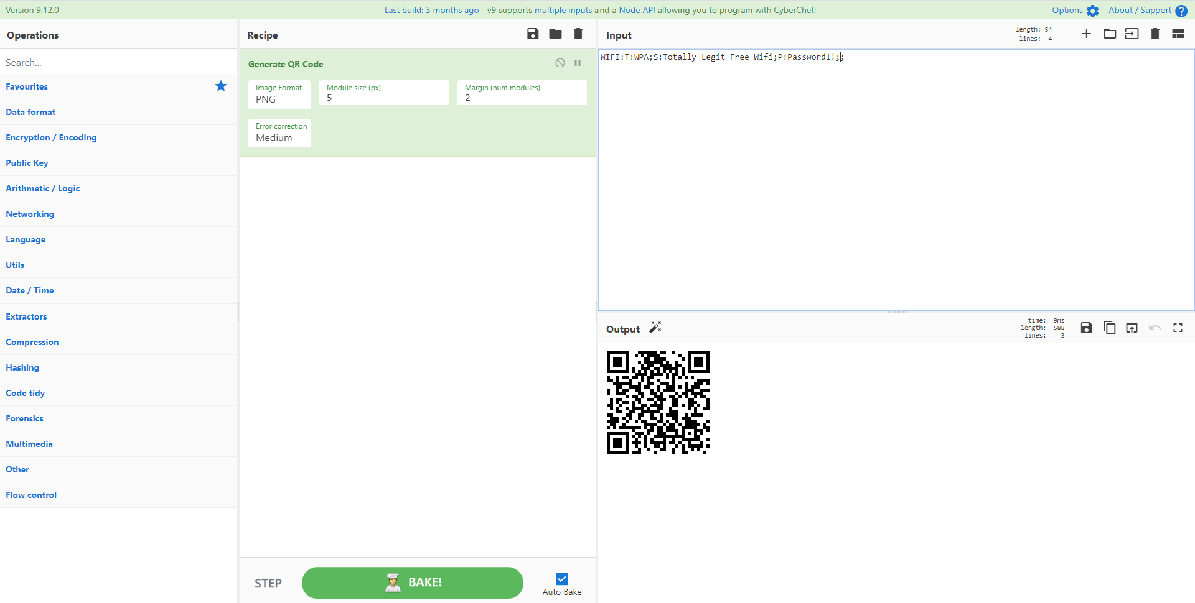
Task: Edit the Margin (num modules) field
Action: pyautogui.click(x=522, y=93)
